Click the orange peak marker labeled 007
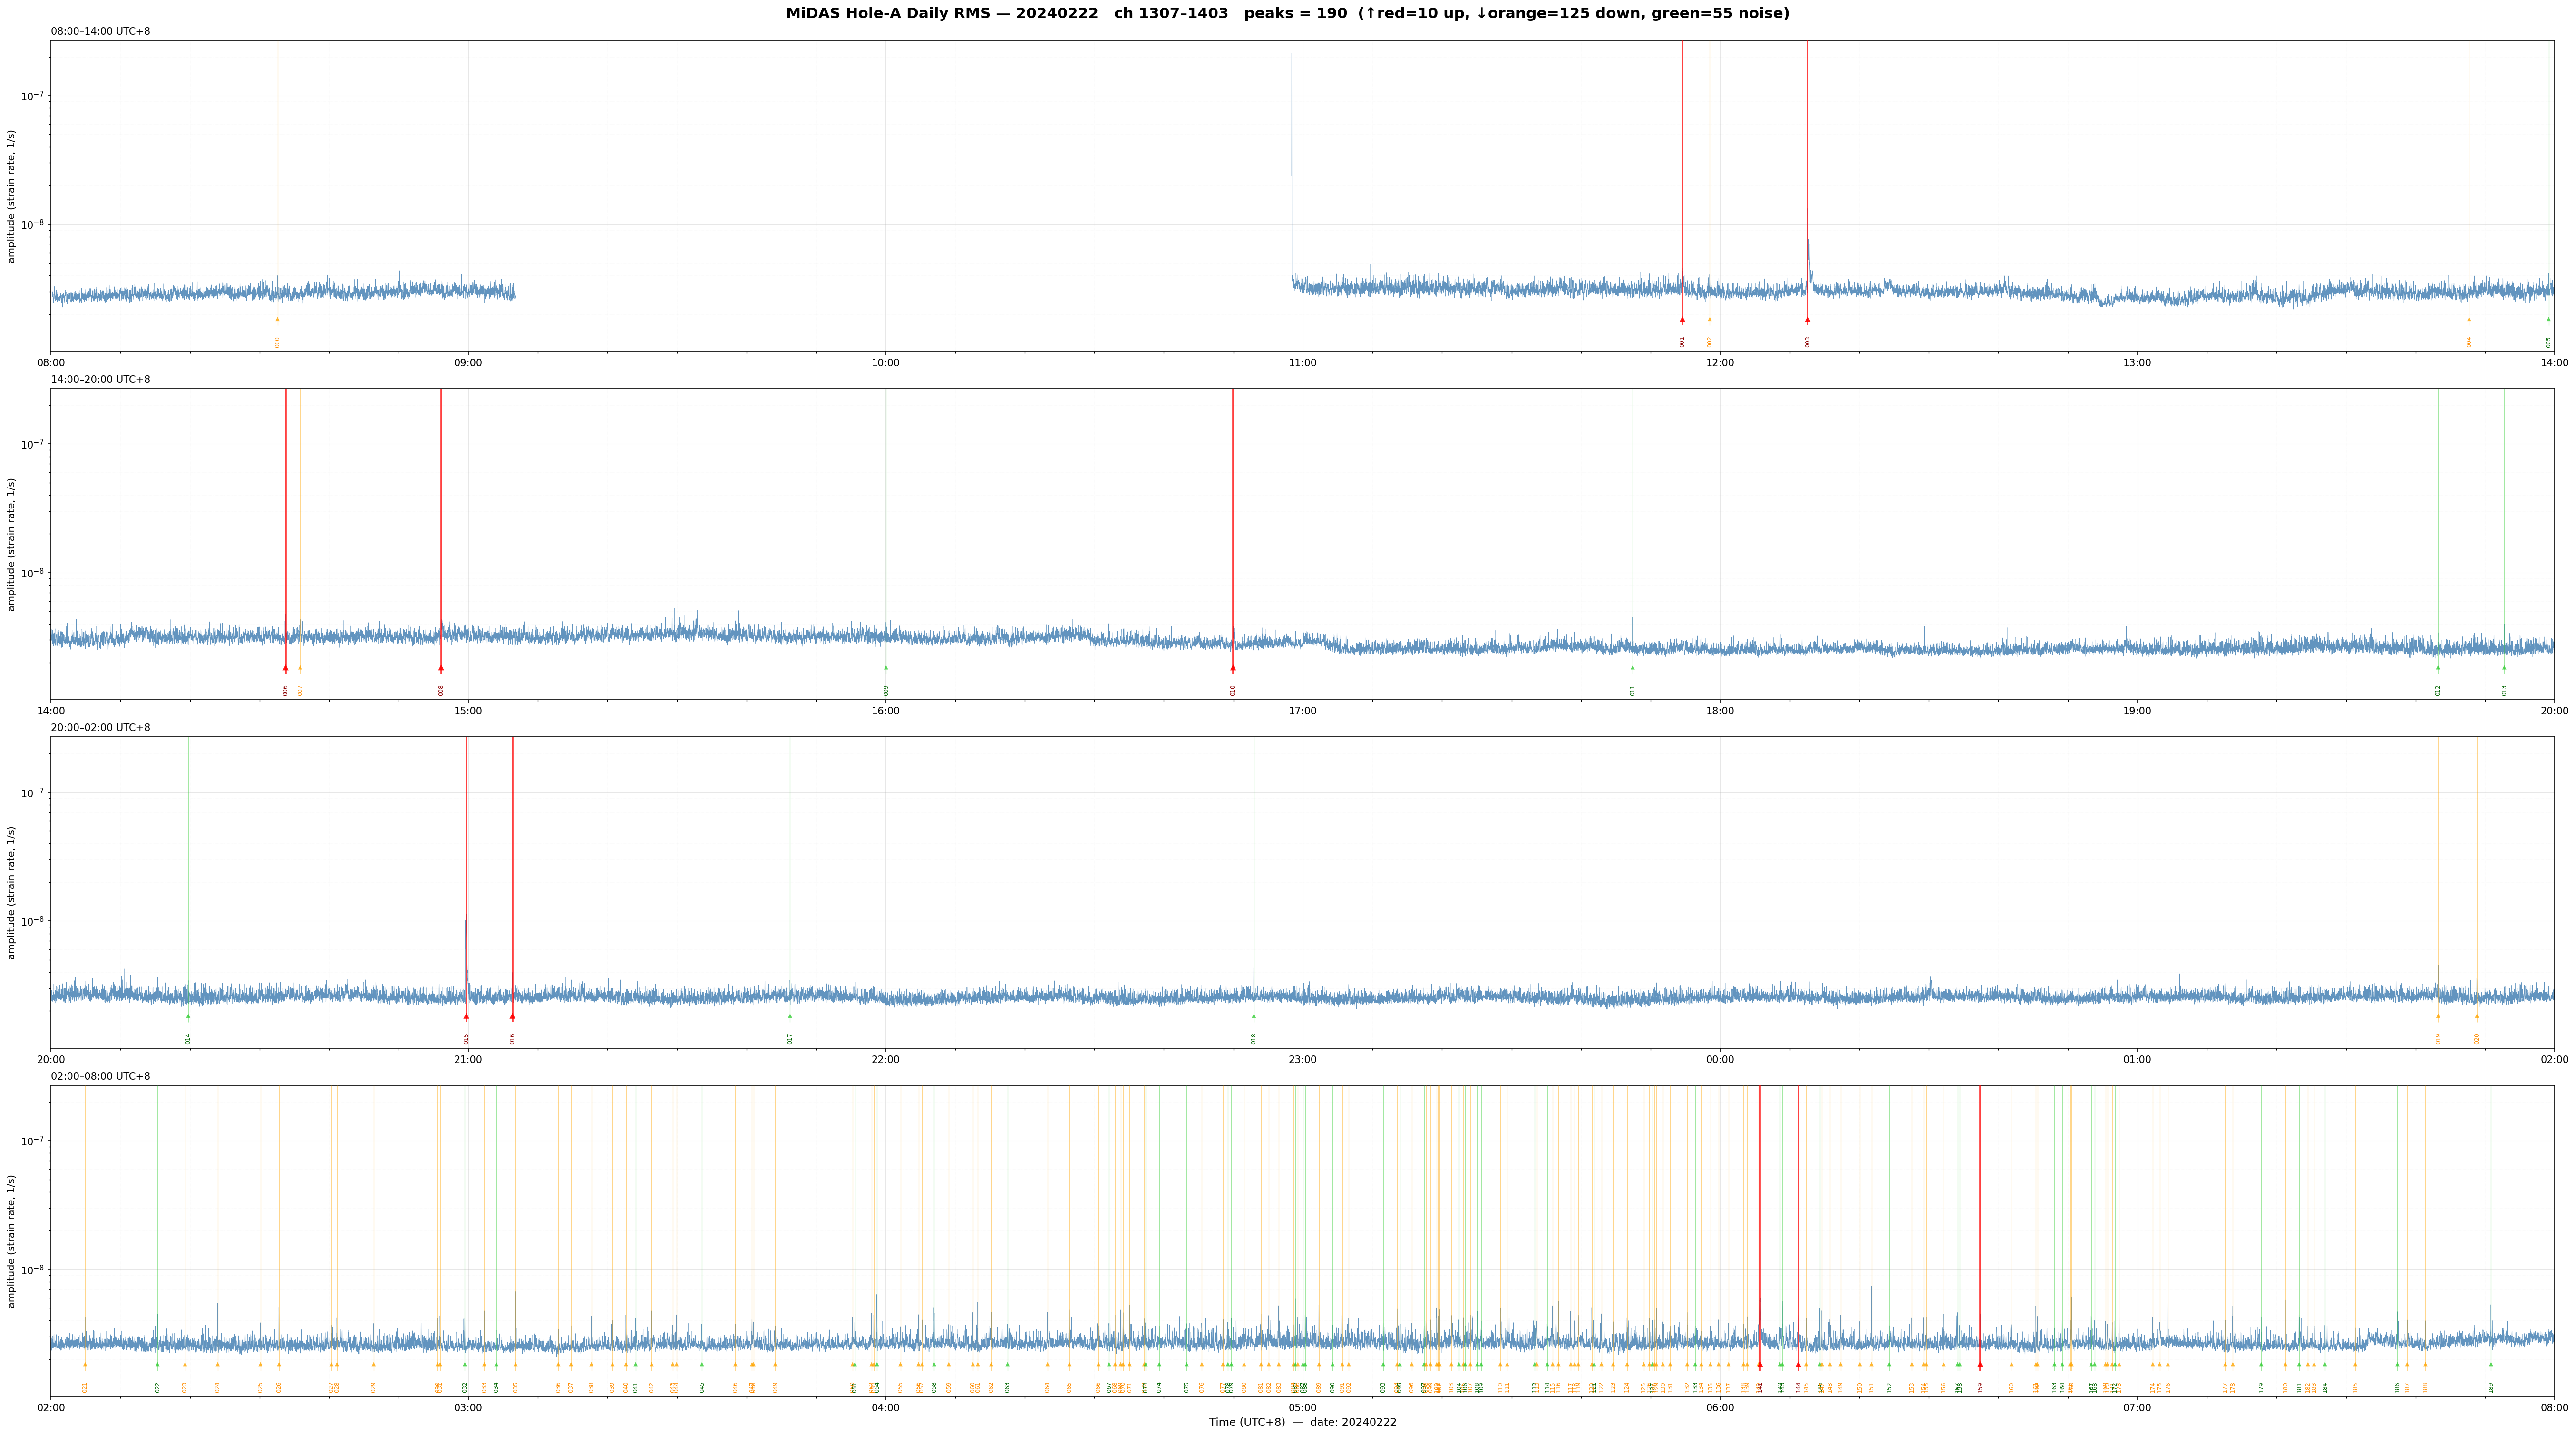2576x1435 pixels. 300,668
